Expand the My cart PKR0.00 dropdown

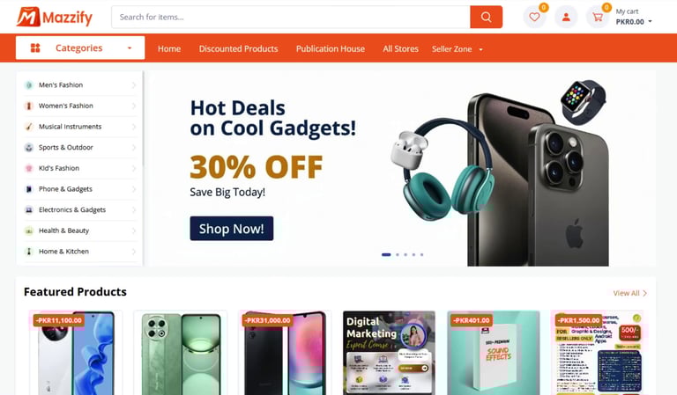click(634, 18)
